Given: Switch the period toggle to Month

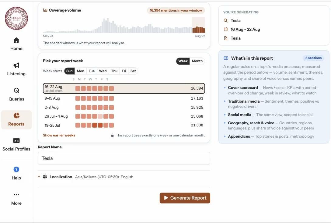Looking at the screenshot, I should [x=197, y=61].
